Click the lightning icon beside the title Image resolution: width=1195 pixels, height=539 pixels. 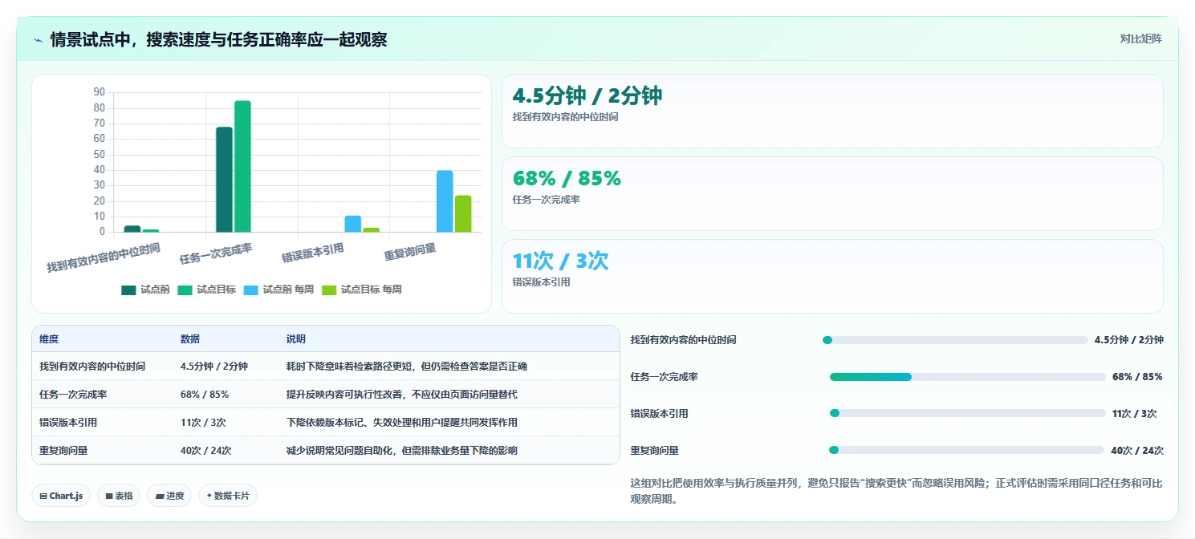[39, 40]
